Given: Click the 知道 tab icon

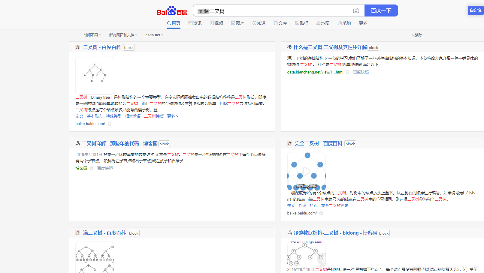Looking at the screenshot, I should point(254,23).
